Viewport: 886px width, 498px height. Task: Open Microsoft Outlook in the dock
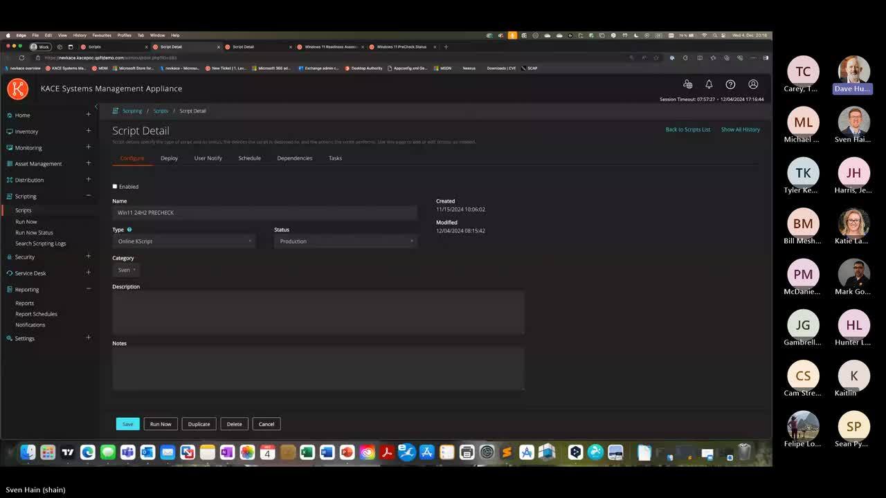(x=147, y=452)
